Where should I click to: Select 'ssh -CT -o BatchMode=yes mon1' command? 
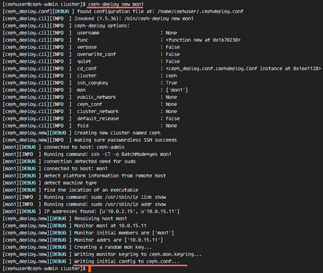(x=131, y=154)
